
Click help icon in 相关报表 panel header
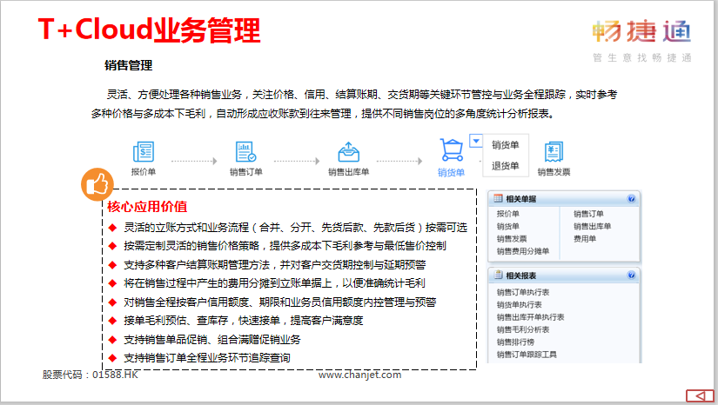[x=632, y=276]
